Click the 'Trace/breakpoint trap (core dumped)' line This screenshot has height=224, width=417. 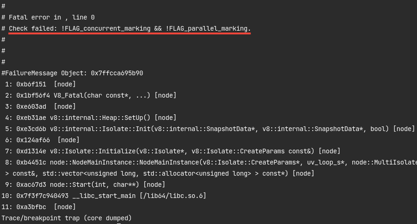(67, 218)
